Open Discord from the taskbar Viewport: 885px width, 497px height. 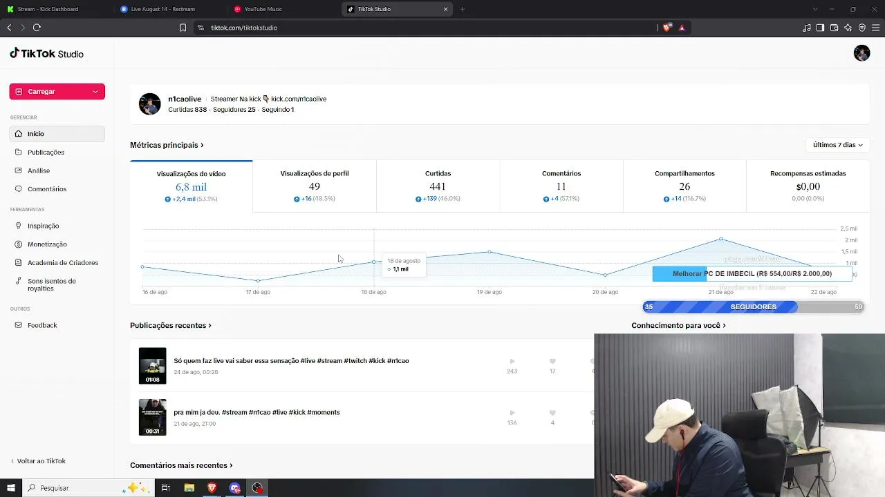(235, 488)
